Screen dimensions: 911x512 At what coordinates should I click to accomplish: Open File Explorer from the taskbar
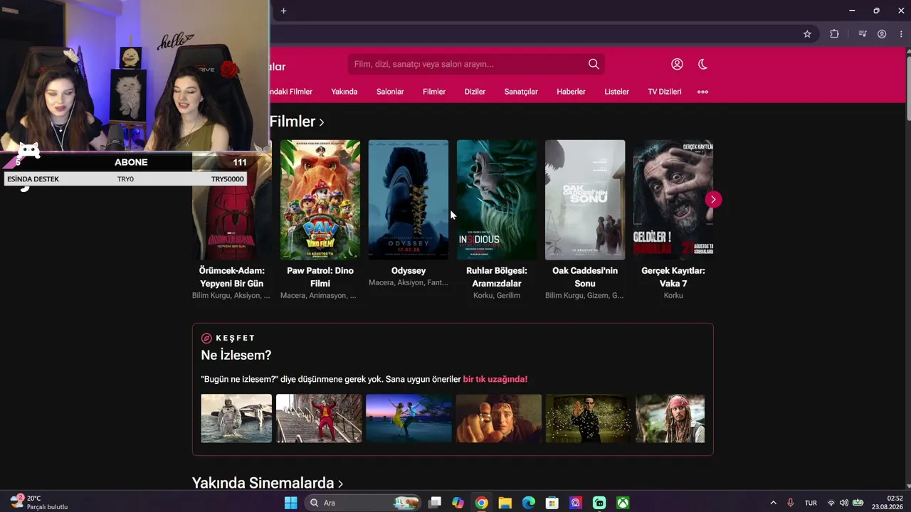(x=505, y=503)
